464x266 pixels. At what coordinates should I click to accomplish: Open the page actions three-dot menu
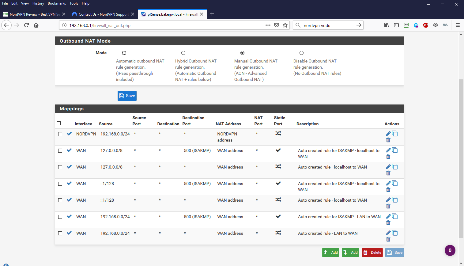[x=268, y=25]
